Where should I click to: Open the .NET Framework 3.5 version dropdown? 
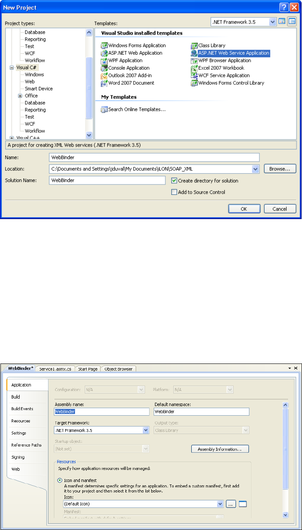273,21
